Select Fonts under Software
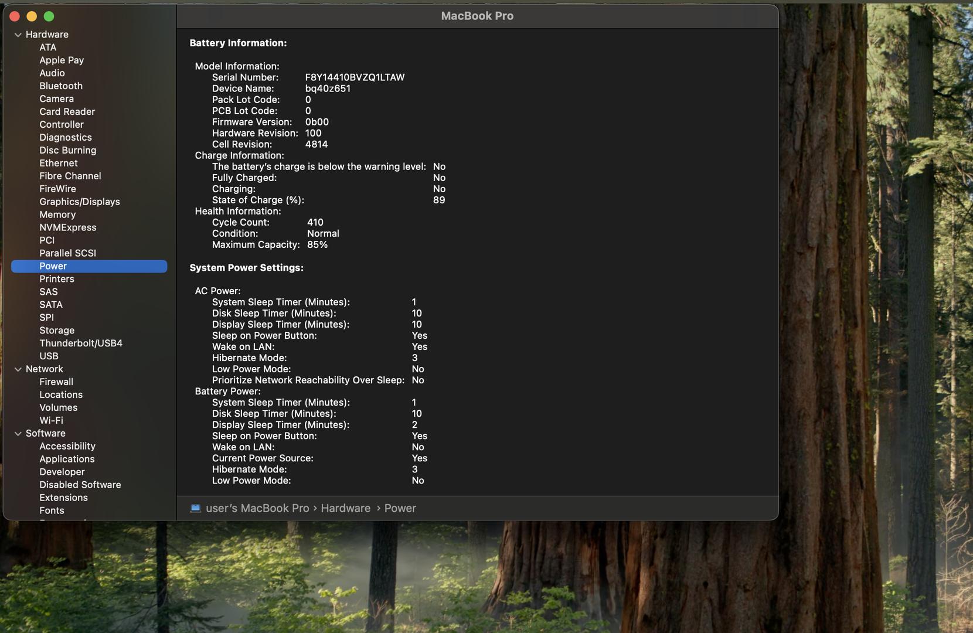The image size is (973, 633). pyautogui.click(x=52, y=512)
